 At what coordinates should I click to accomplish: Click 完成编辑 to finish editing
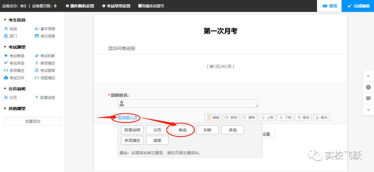[358, 6]
